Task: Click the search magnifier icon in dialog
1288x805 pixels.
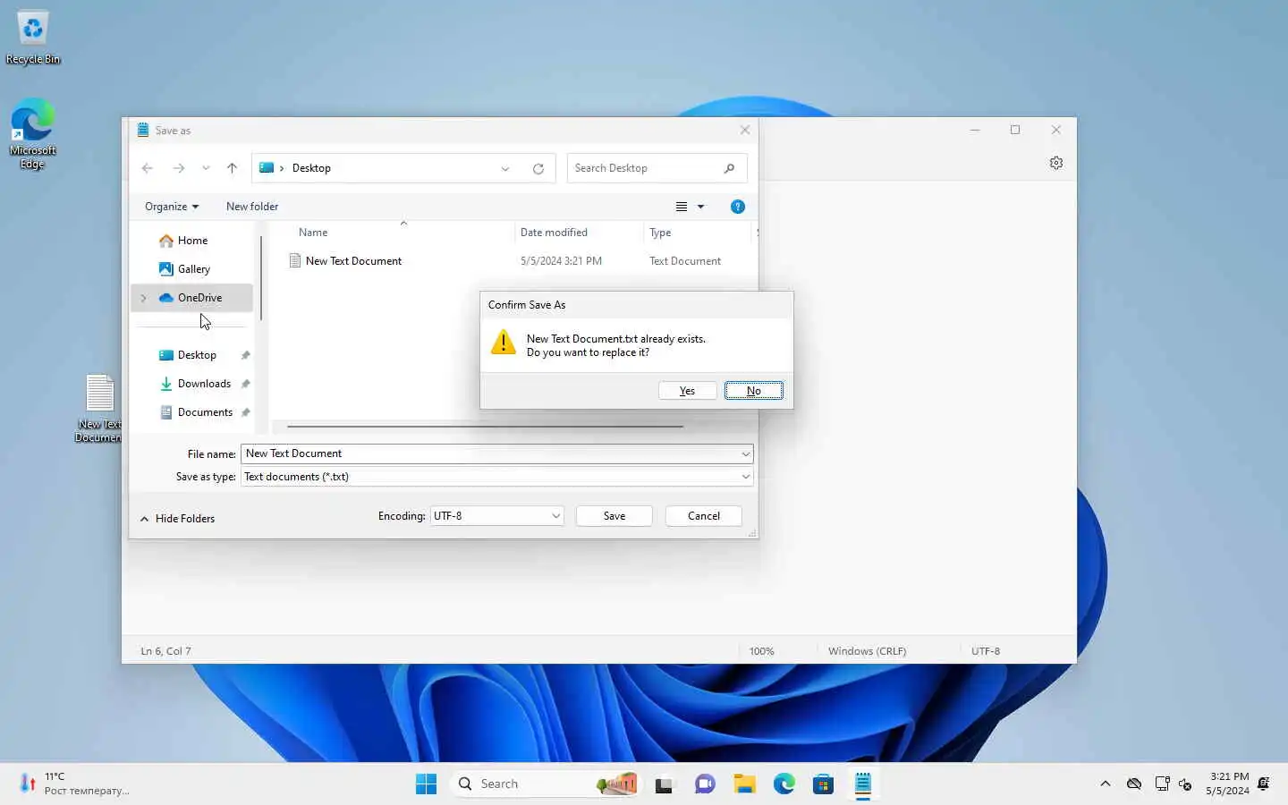Action: click(x=729, y=168)
